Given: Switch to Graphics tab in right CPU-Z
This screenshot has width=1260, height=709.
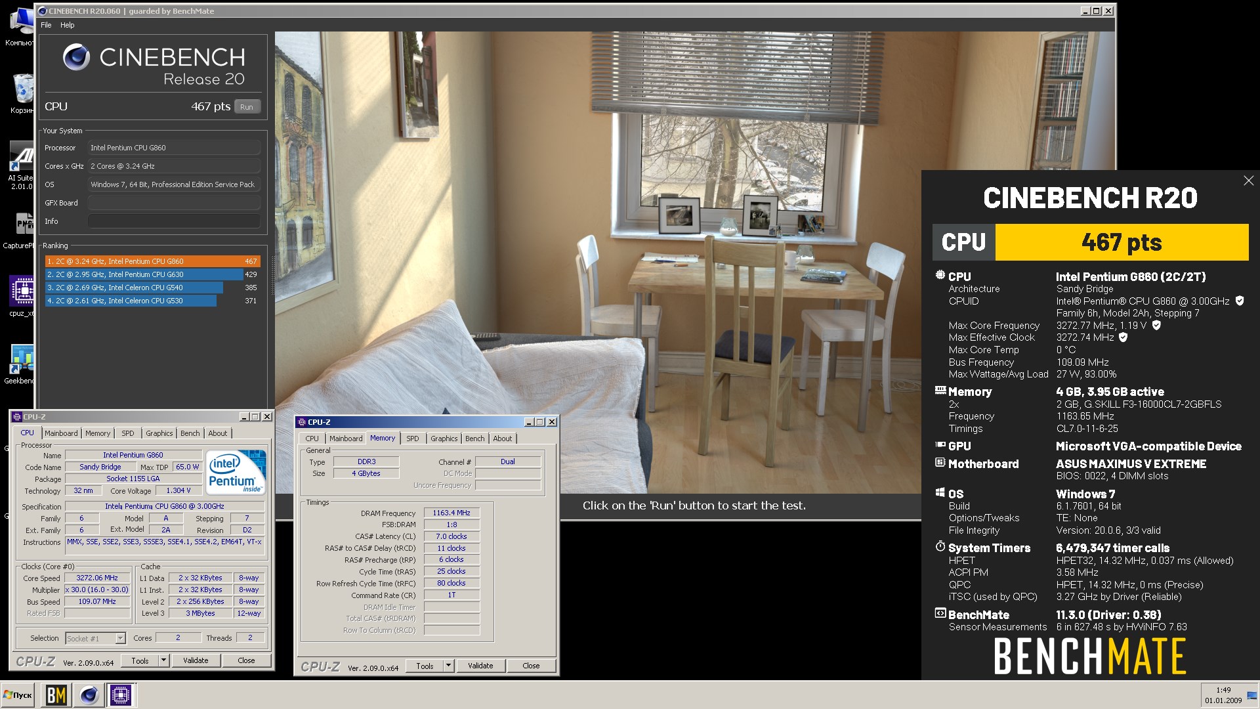Looking at the screenshot, I should (444, 439).
